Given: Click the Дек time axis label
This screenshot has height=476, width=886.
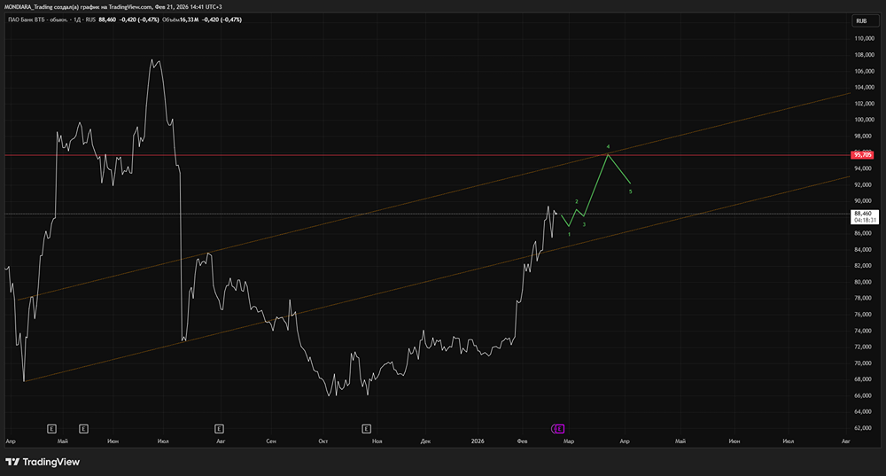Looking at the screenshot, I should 425,441.
